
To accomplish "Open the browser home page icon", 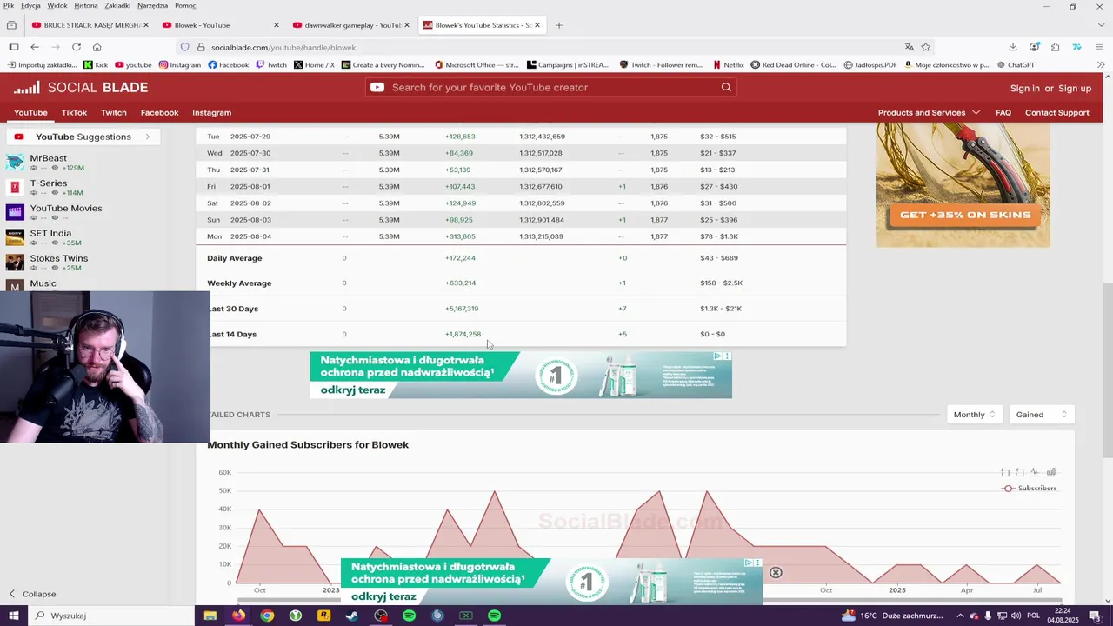I will 97,47.
